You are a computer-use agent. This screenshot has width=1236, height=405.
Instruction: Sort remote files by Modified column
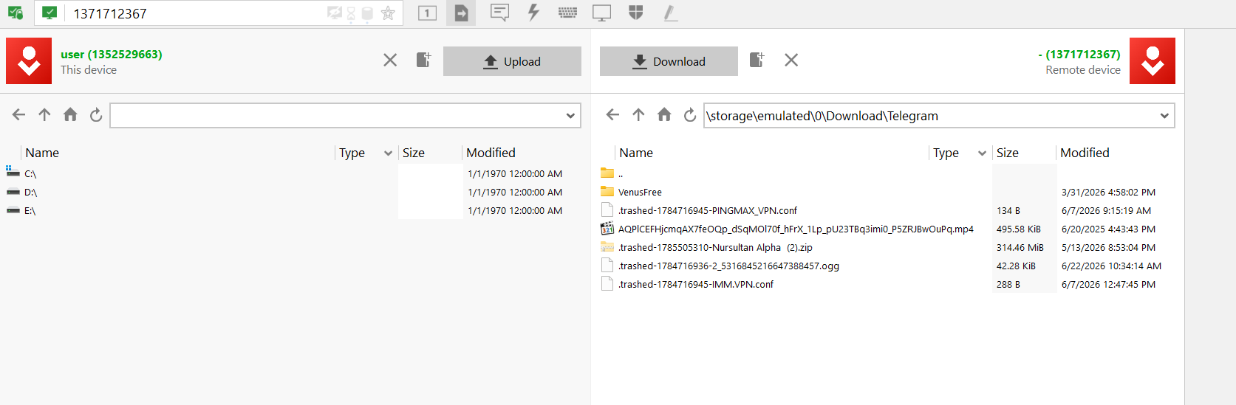[x=1085, y=153]
